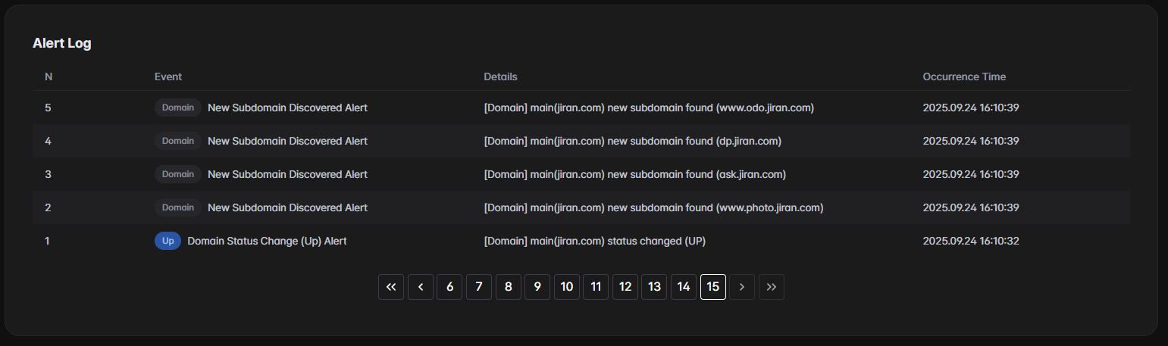1168x346 pixels.
Task: Go to page 6
Action: click(x=449, y=287)
